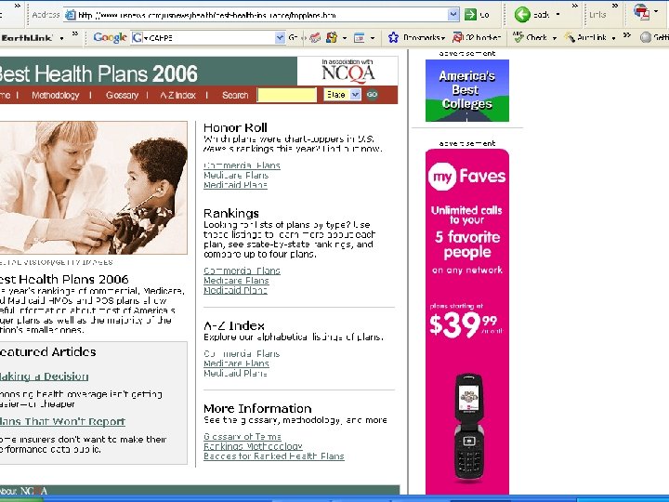Click the EarthLink toolbar logo
Screen dimensions: 669x502
point(27,38)
